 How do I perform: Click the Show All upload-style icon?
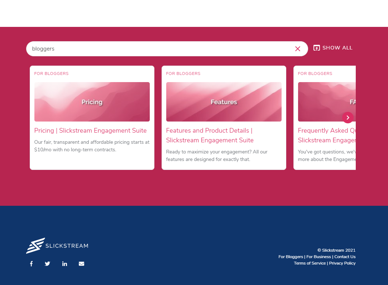[x=316, y=48]
